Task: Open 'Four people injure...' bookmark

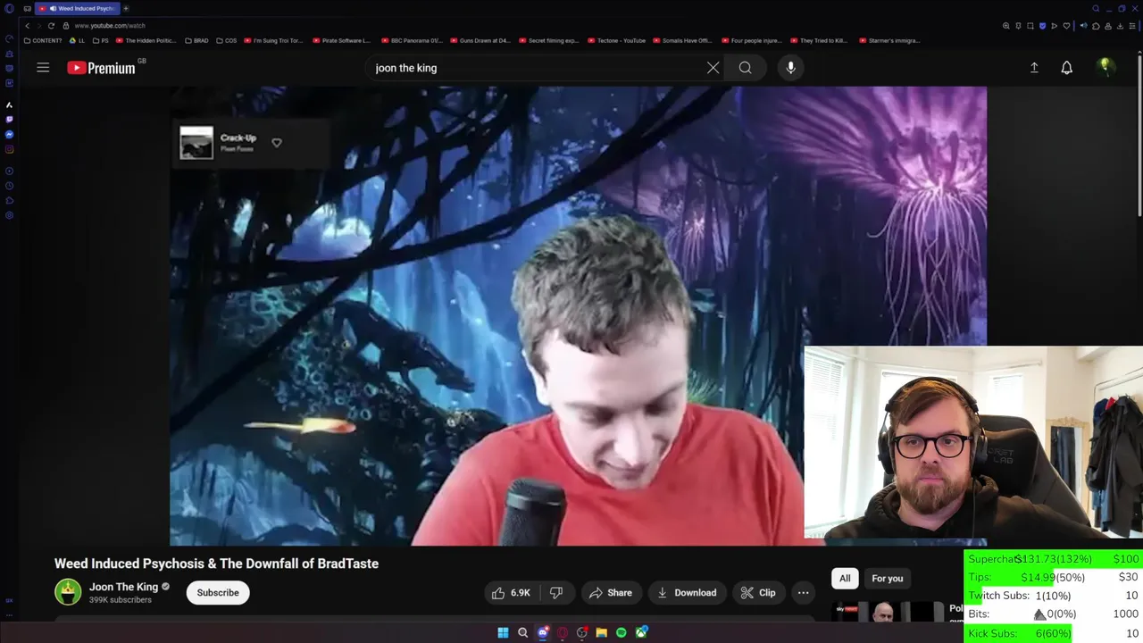Action: [750, 40]
